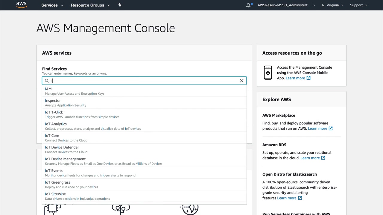
Task: Click the search magnifier icon
Action: pyautogui.click(x=47, y=81)
